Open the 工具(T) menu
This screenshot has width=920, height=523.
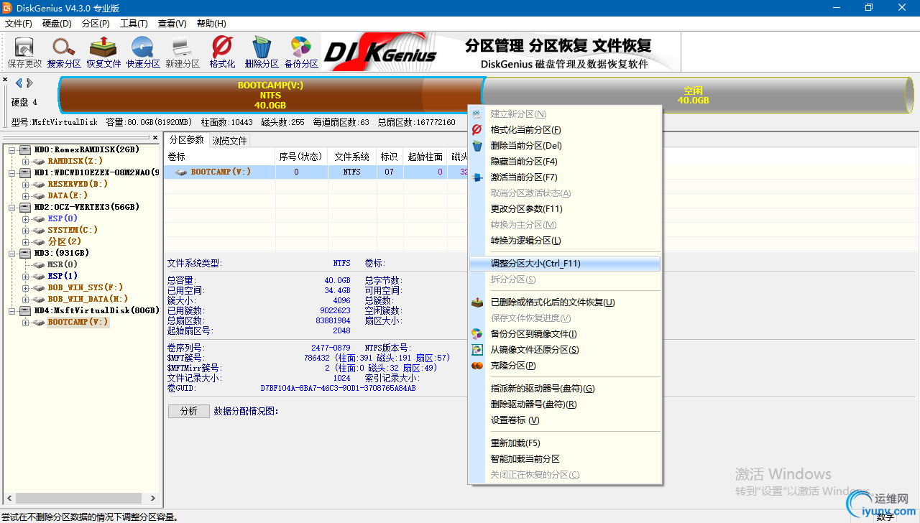click(134, 24)
